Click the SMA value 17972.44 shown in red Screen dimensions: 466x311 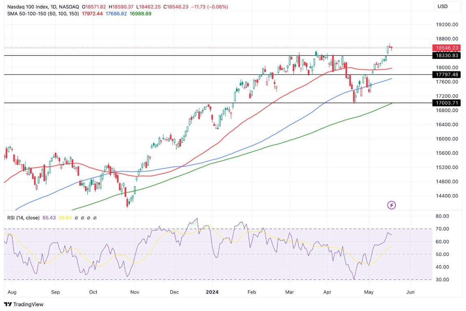click(91, 13)
